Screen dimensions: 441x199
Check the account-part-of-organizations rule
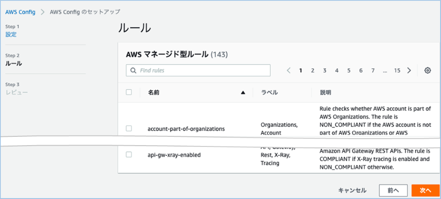click(x=129, y=128)
